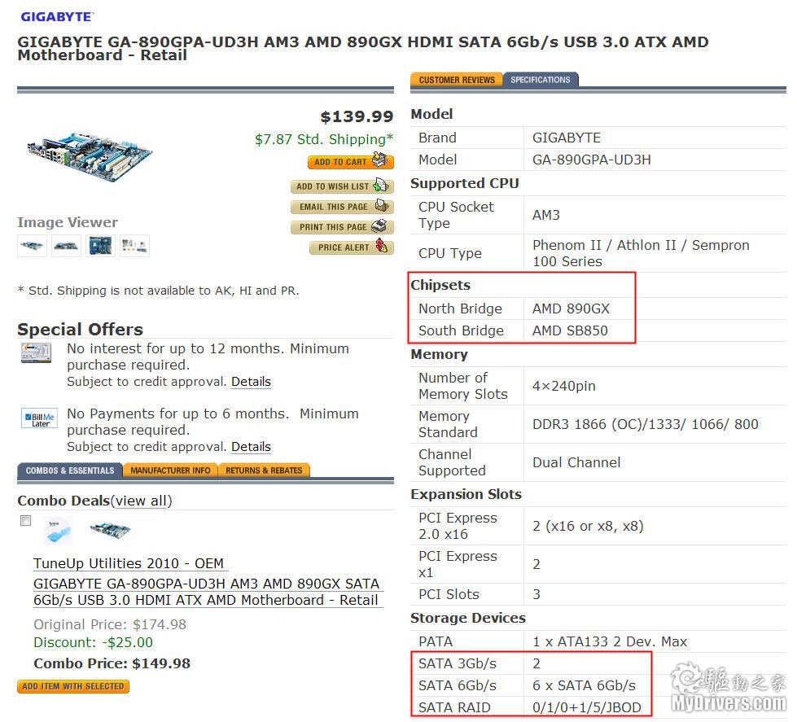Click the GIGABYTE brand value in specs
Viewport: 797px width, 722px height.
(567, 138)
